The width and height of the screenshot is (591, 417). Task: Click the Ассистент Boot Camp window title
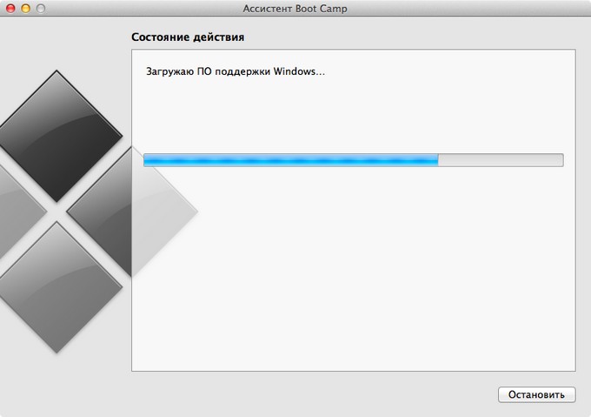(295, 9)
